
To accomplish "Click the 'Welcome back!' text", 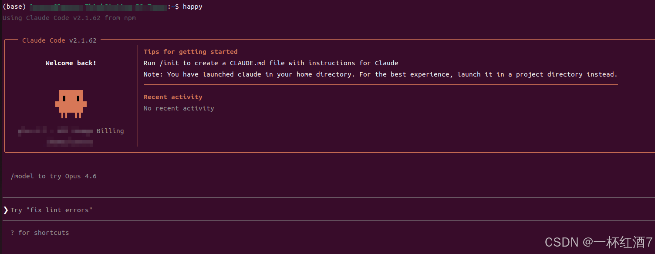I will [71, 63].
